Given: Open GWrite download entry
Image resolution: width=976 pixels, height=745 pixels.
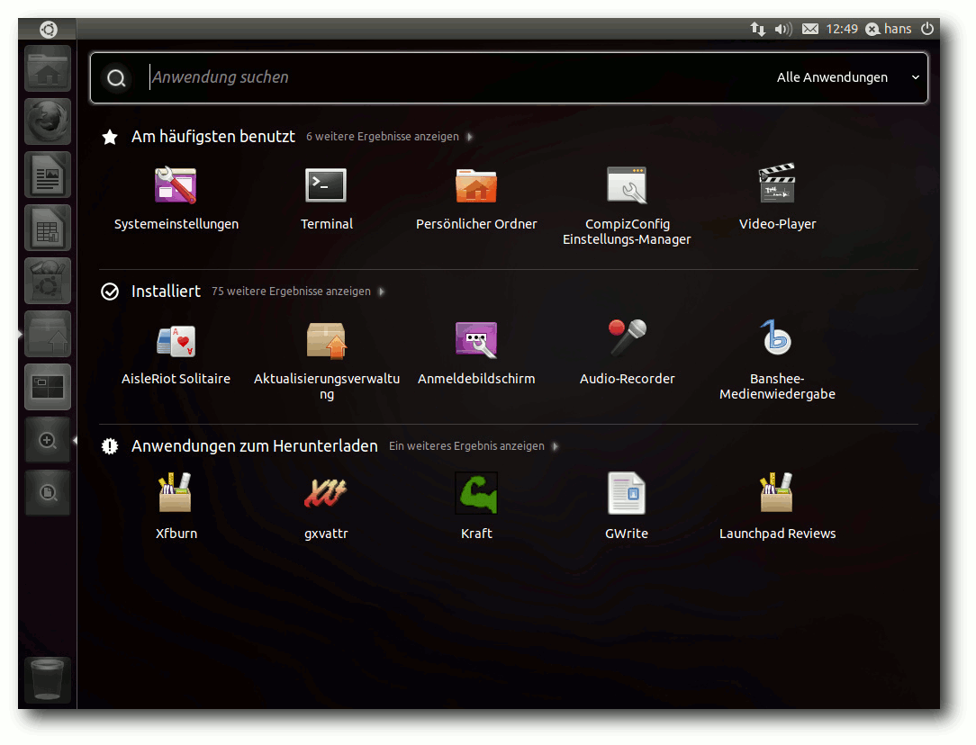Looking at the screenshot, I should [x=627, y=507].
